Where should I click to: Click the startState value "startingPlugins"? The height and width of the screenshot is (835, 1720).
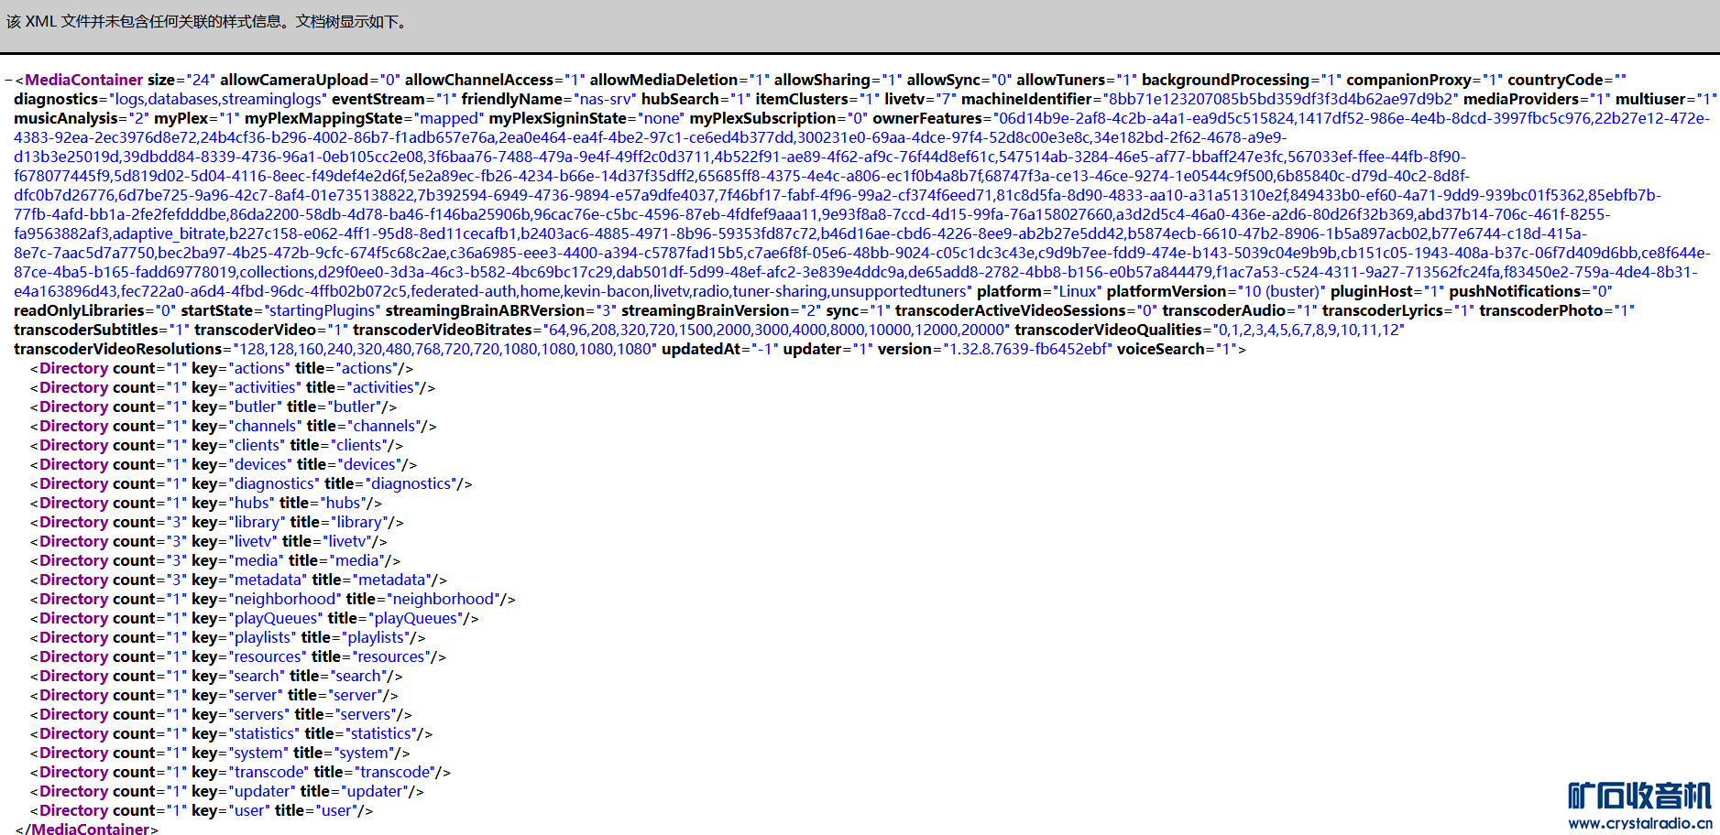[x=321, y=311]
